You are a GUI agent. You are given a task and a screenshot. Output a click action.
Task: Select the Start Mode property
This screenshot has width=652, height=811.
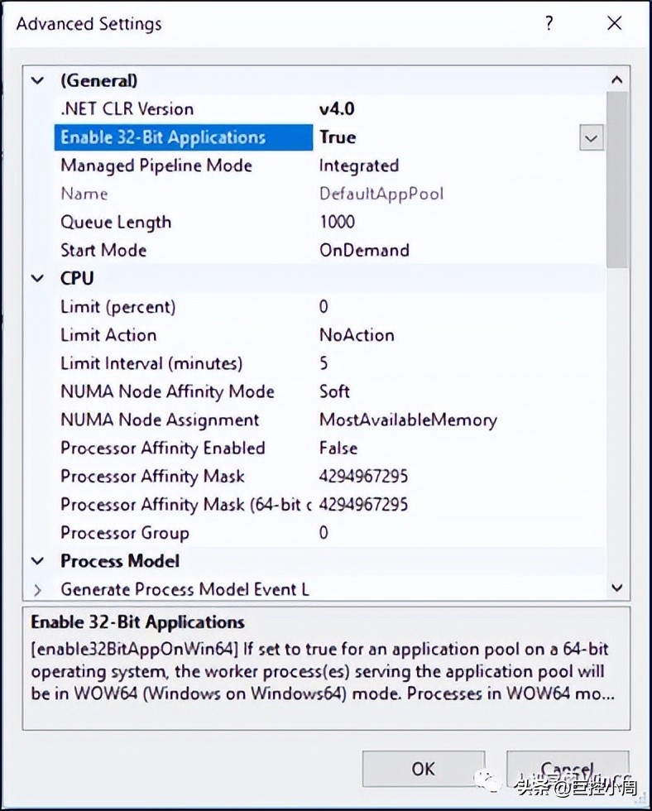[x=103, y=250]
